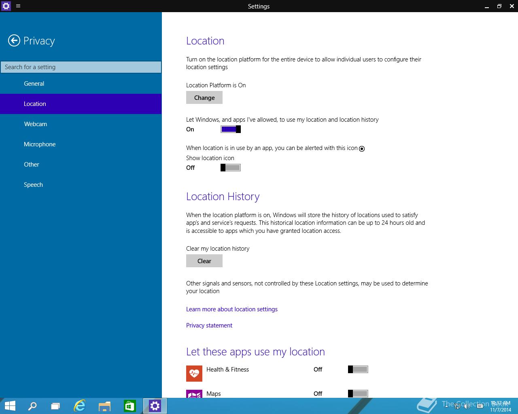518x414 pixels.
Task: Click the Health & Fitness app icon
Action: [194, 374]
